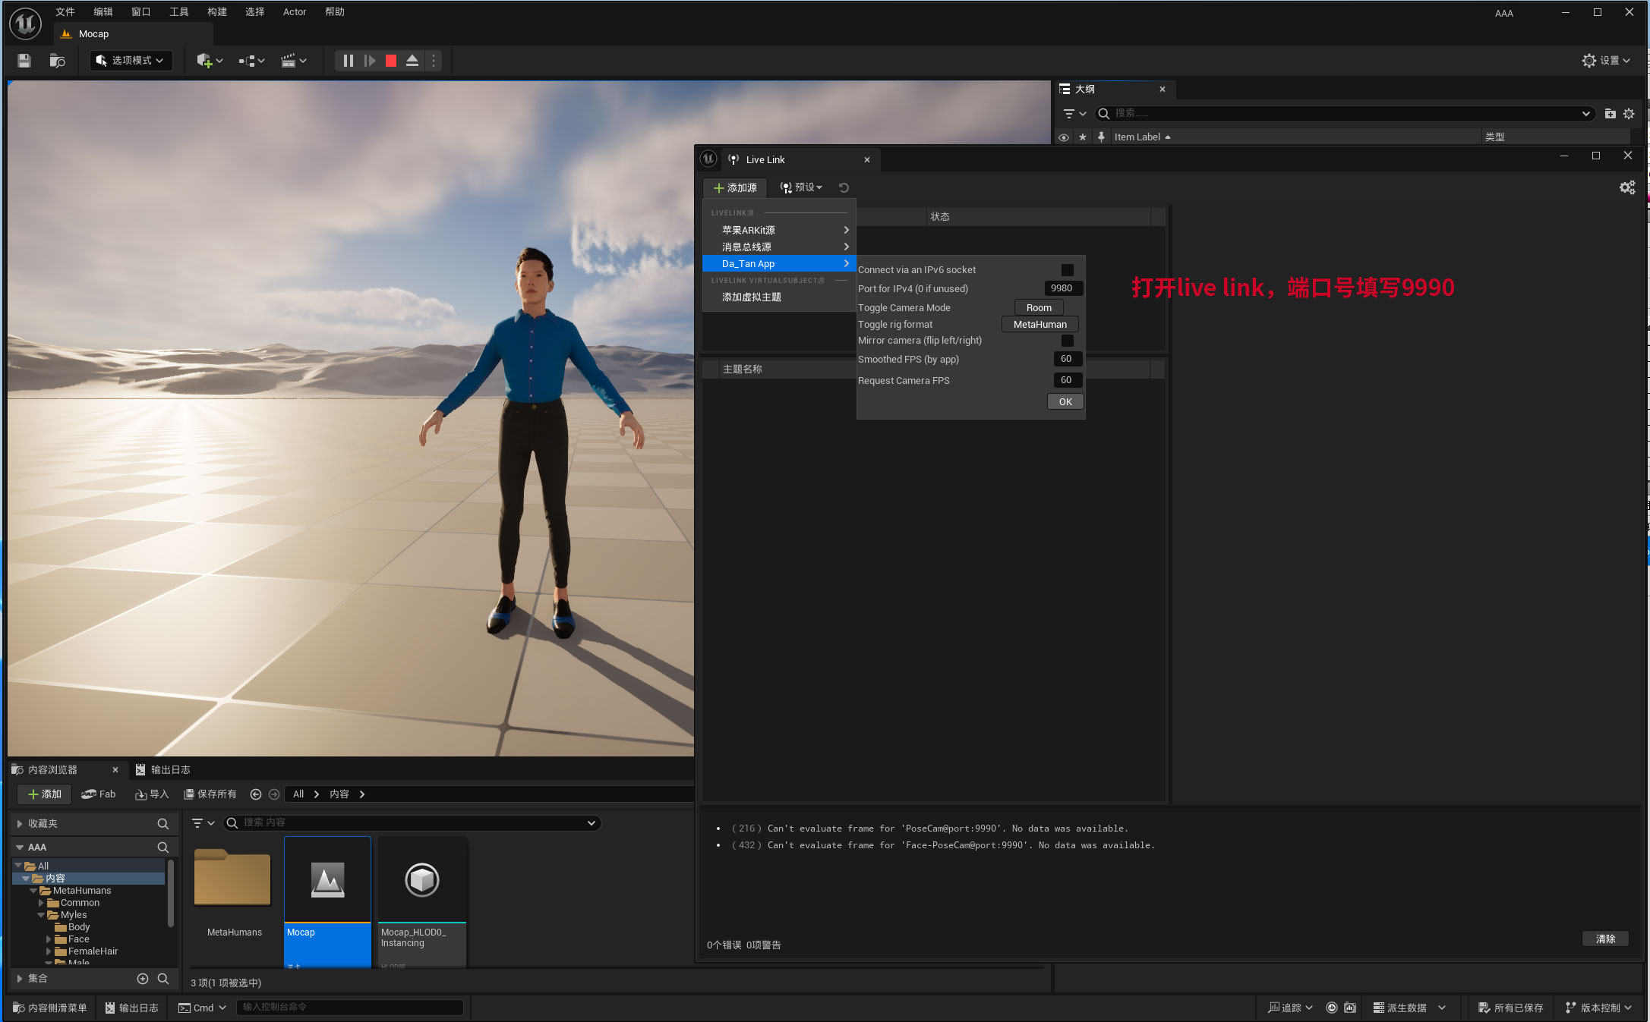This screenshot has height=1022, width=1650.
Task: Click OK to confirm Live Link source
Action: (x=1065, y=402)
